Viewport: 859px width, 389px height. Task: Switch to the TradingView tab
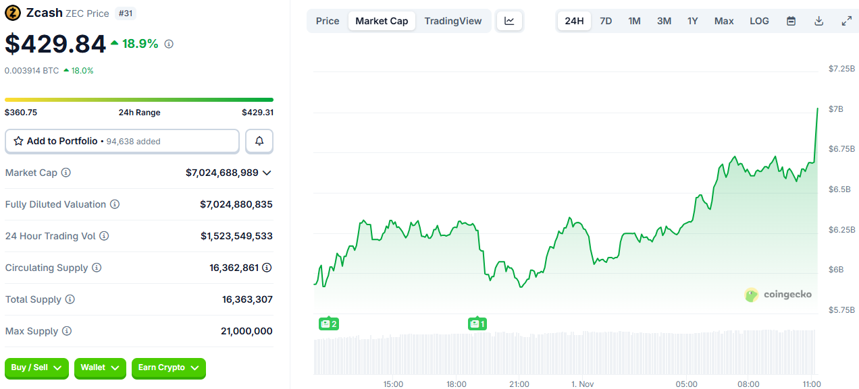tap(452, 21)
